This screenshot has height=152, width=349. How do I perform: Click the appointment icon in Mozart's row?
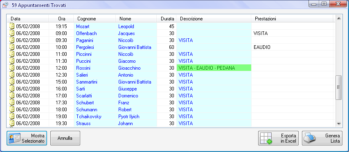[12, 26]
